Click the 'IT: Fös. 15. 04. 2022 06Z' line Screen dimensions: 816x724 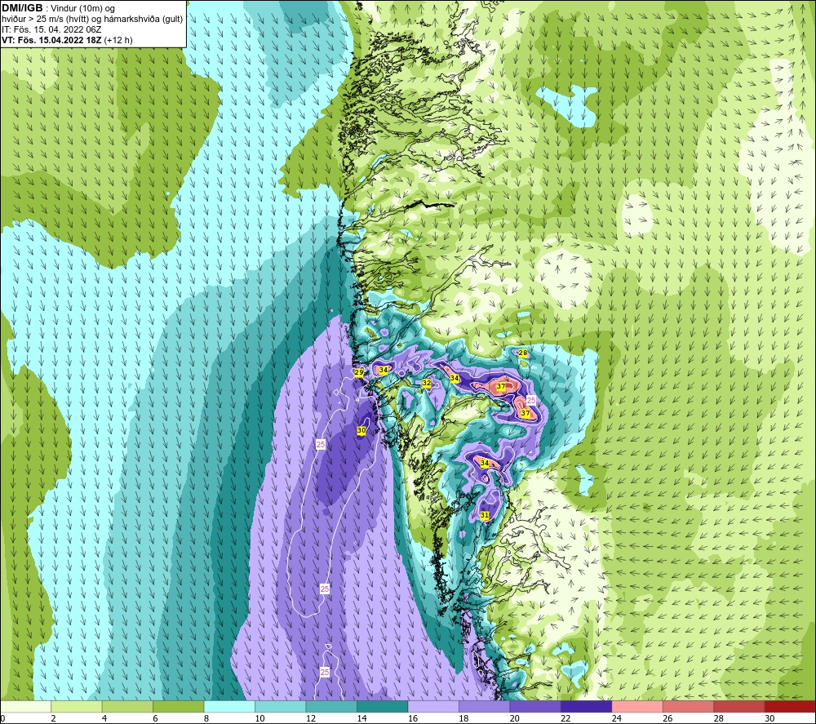(x=51, y=29)
